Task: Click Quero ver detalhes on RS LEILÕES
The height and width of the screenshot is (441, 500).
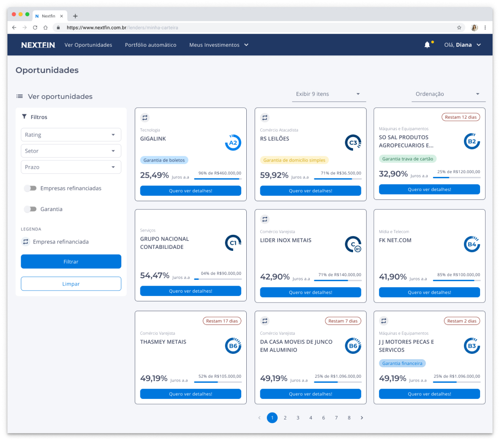Action: (x=310, y=191)
